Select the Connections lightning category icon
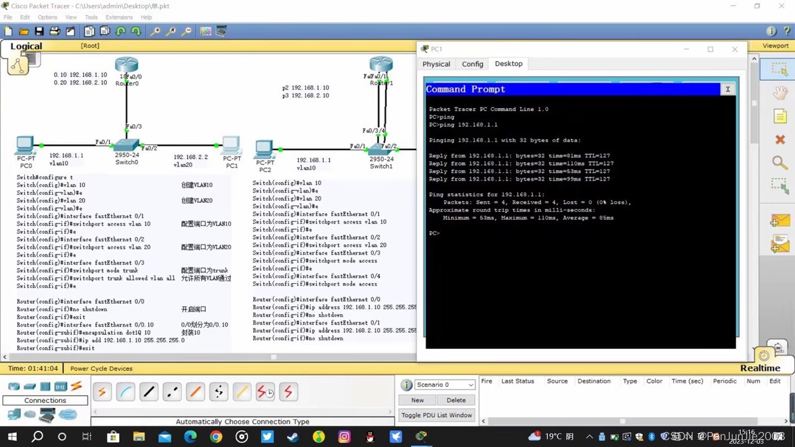This screenshot has height=447, width=795. pyautogui.click(x=76, y=387)
